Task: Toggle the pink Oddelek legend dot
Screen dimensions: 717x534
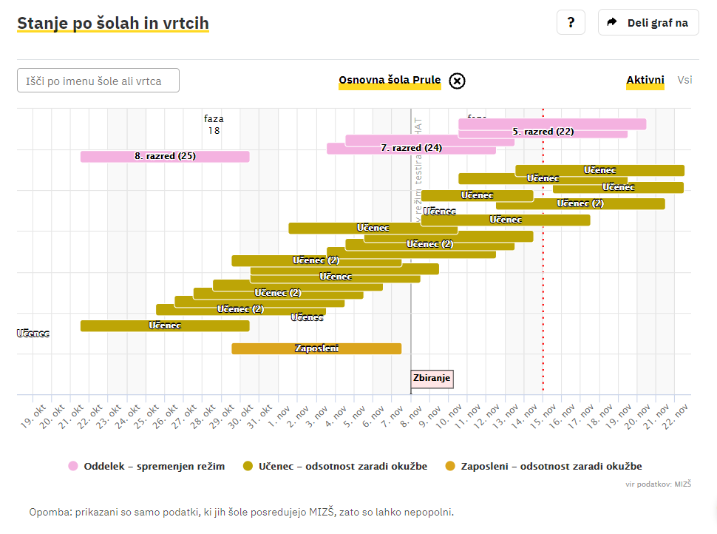Action: [x=73, y=466]
